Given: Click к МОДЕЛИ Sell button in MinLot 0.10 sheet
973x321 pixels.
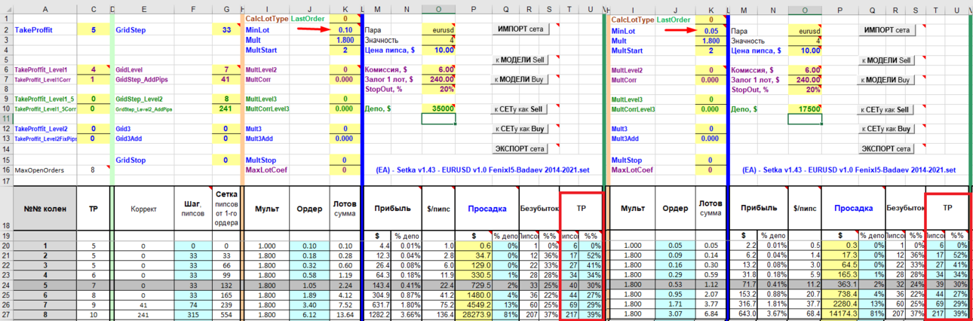Looking at the screenshot, I should click(520, 60).
